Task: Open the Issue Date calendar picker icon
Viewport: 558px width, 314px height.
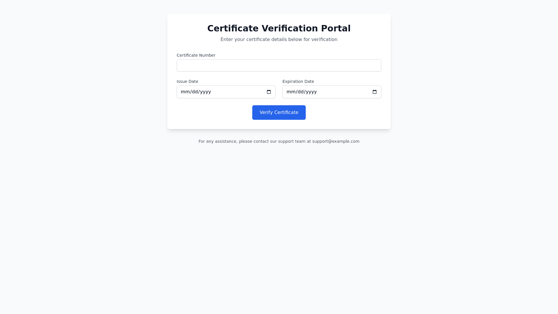Action: point(269,92)
